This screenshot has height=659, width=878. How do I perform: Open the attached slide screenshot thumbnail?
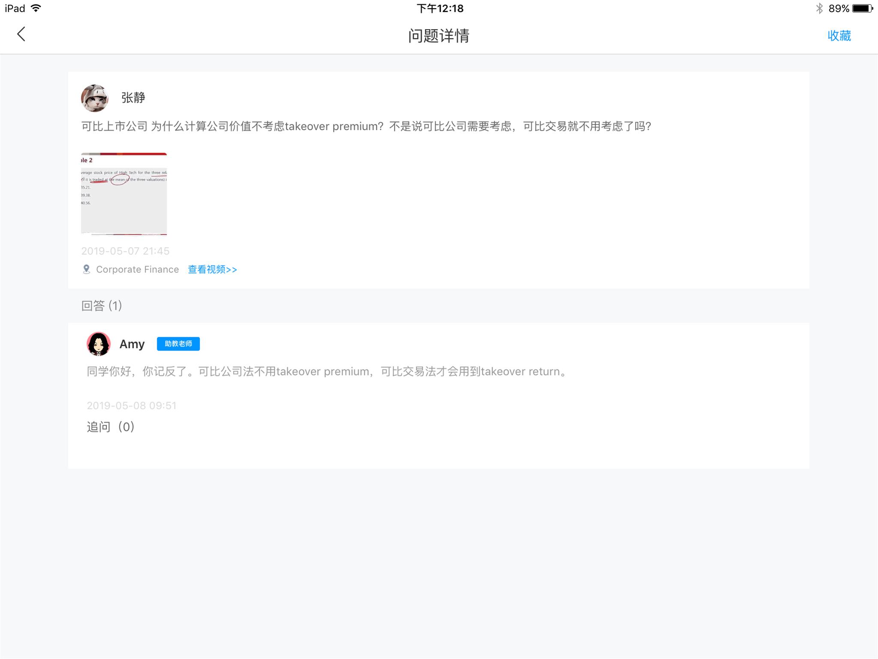point(124,194)
